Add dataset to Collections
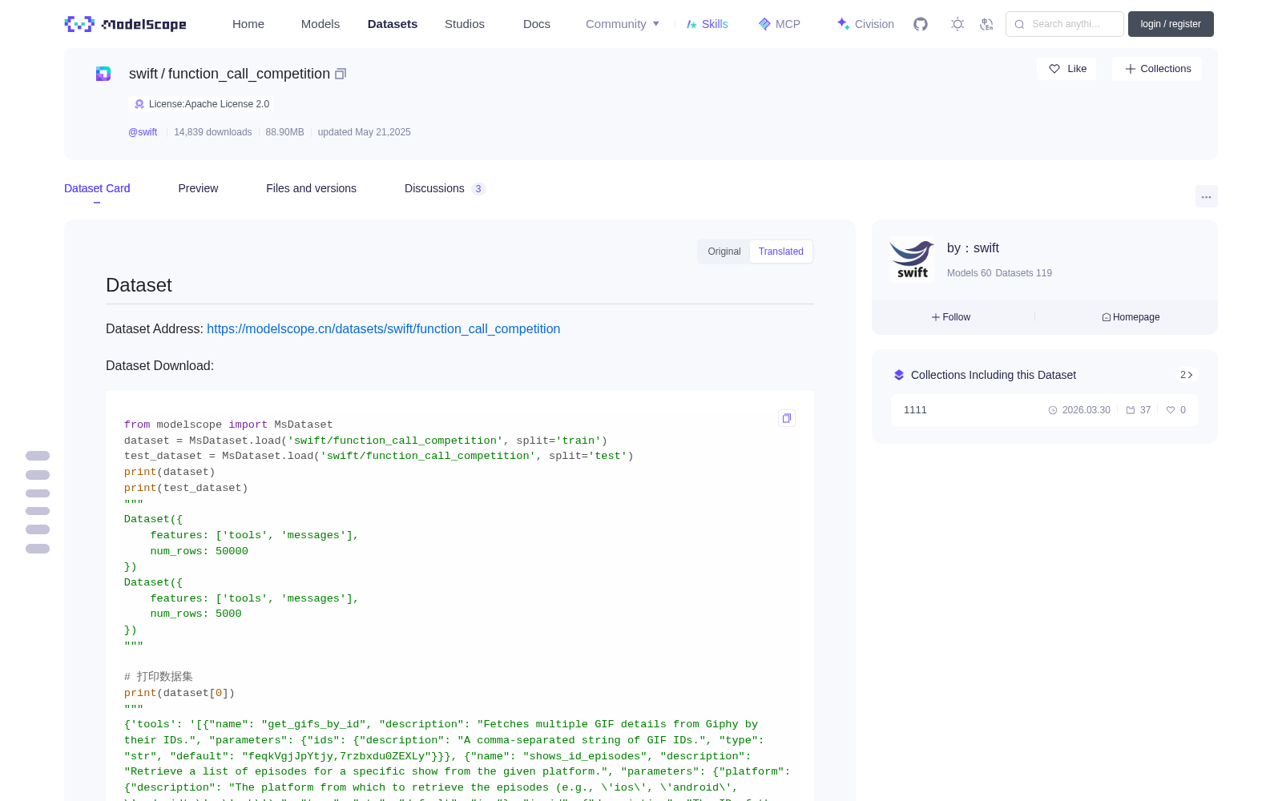 (x=1157, y=69)
